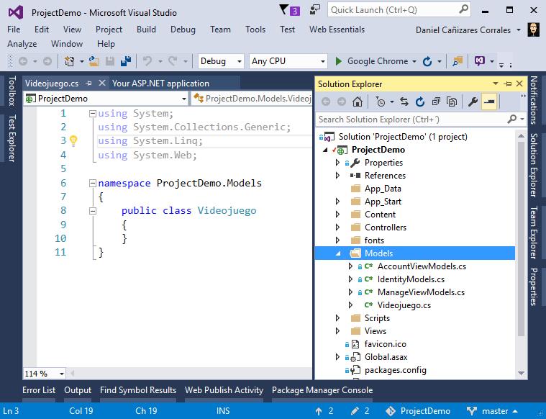This screenshot has width=546, height=419.
Task: Click the lightbulb quick action on line 3
Action: coord(73,141)
